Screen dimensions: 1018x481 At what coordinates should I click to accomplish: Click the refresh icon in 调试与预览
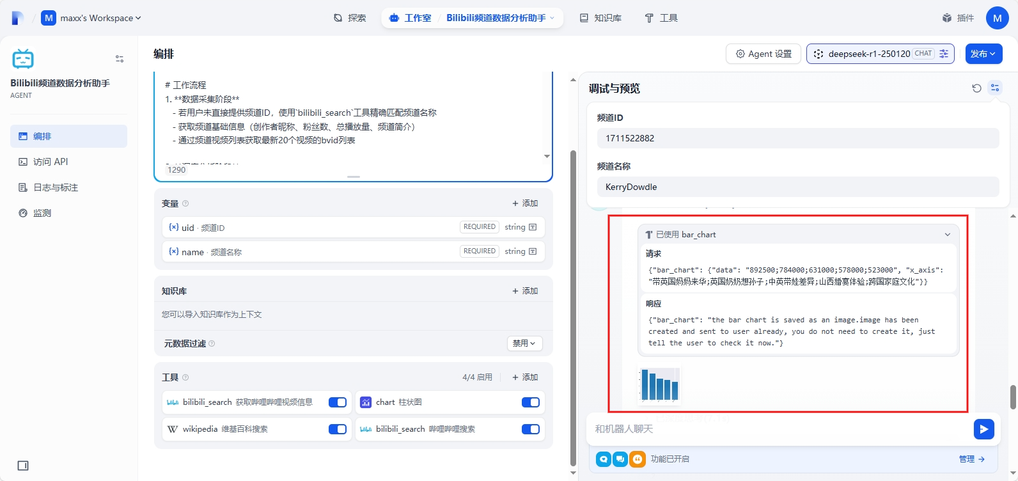tap(976, 88)
